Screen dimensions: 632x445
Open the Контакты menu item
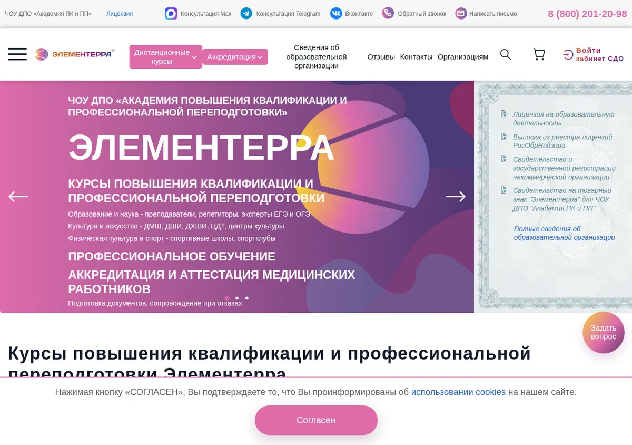tap(416, 57)
